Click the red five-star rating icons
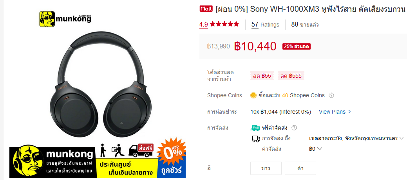The width and height of the screenshot is (407, 180). 224,24
